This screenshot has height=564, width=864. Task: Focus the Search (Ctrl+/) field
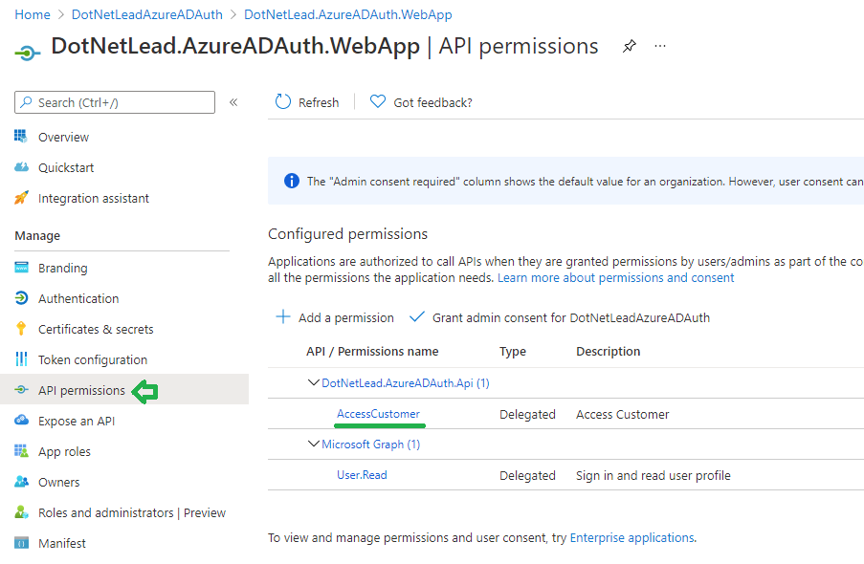pyautogui.click(x=115, y=102)
